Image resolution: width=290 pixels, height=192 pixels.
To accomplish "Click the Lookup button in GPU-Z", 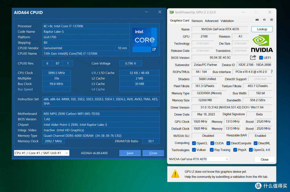I will [x=262, y=29].
